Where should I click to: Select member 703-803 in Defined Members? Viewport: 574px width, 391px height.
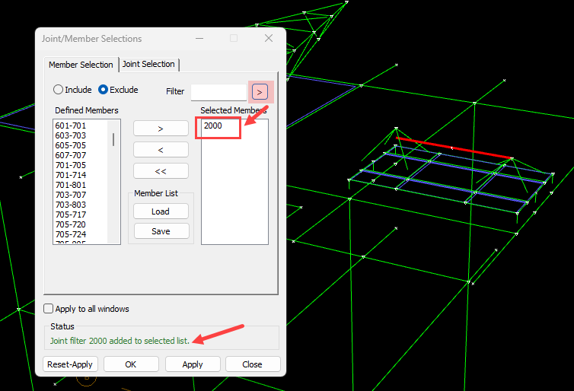coord(71,205)
